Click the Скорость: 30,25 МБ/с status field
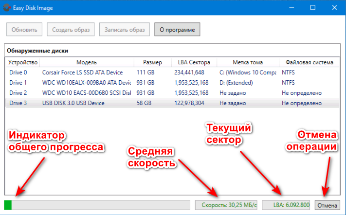This screenshot has width=346, height=215. point(226,205)
